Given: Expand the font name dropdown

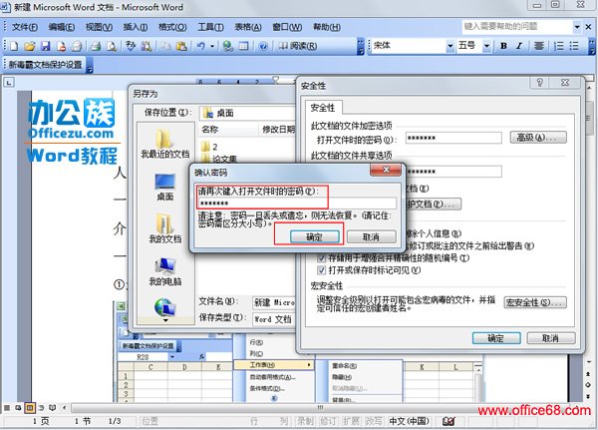Looking at the screenshot, I should 449,46.
